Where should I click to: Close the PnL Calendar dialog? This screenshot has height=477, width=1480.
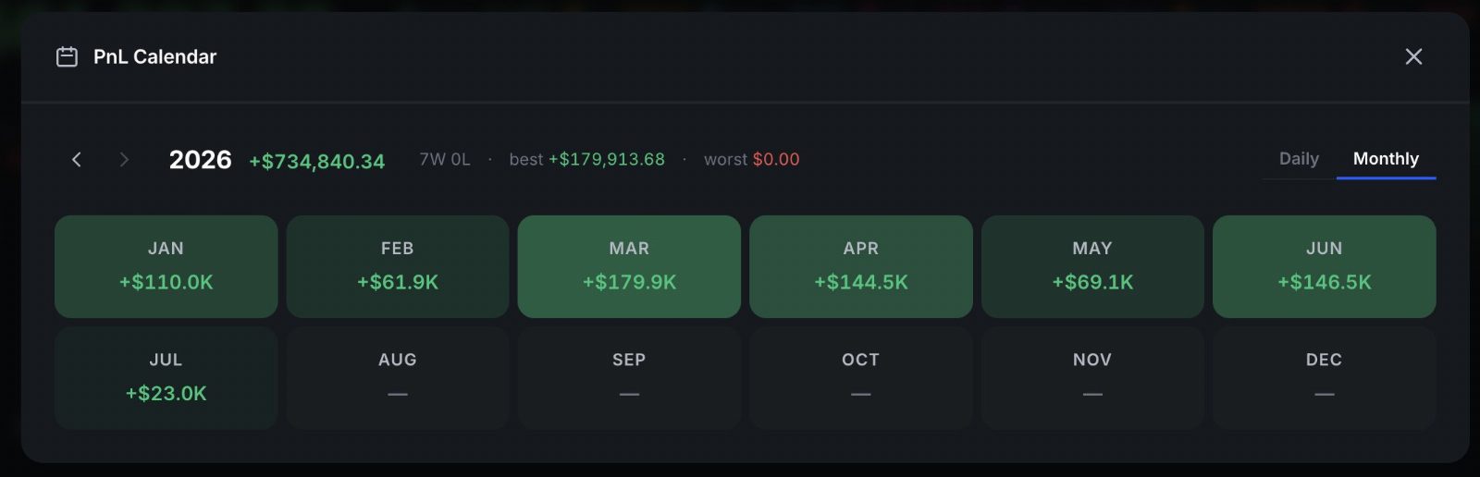(x=1413, y=56)
